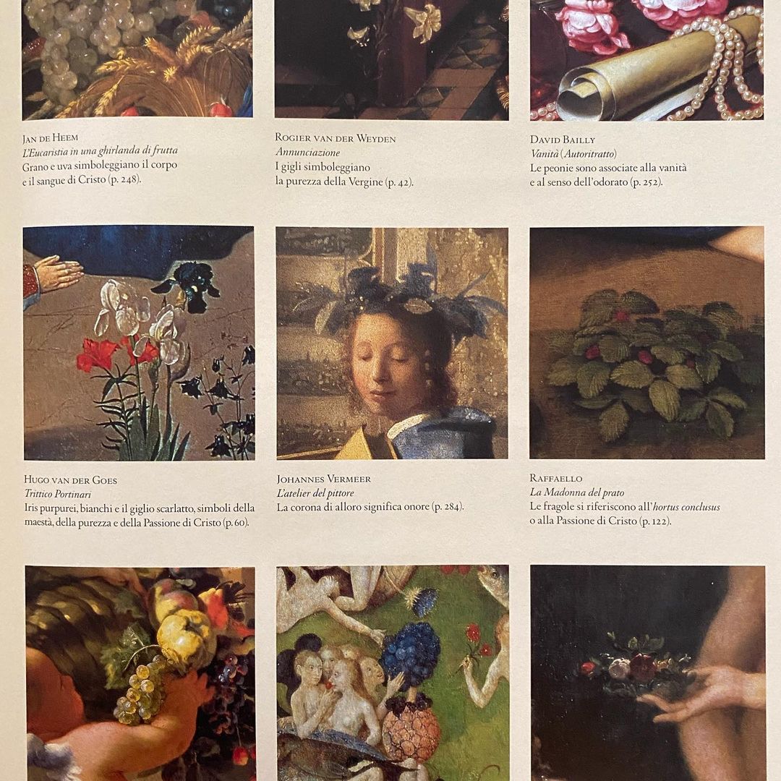Open Raffaello's strawberry plant image

pyautogui.click(x=647, y=342)
